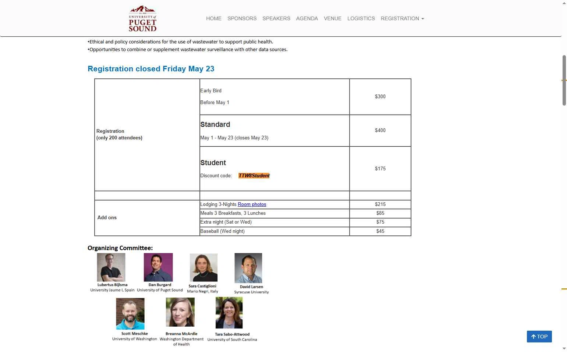Click the Syracuse University affiliation
This screenshot has height=352, width=567.
point(251,292)
